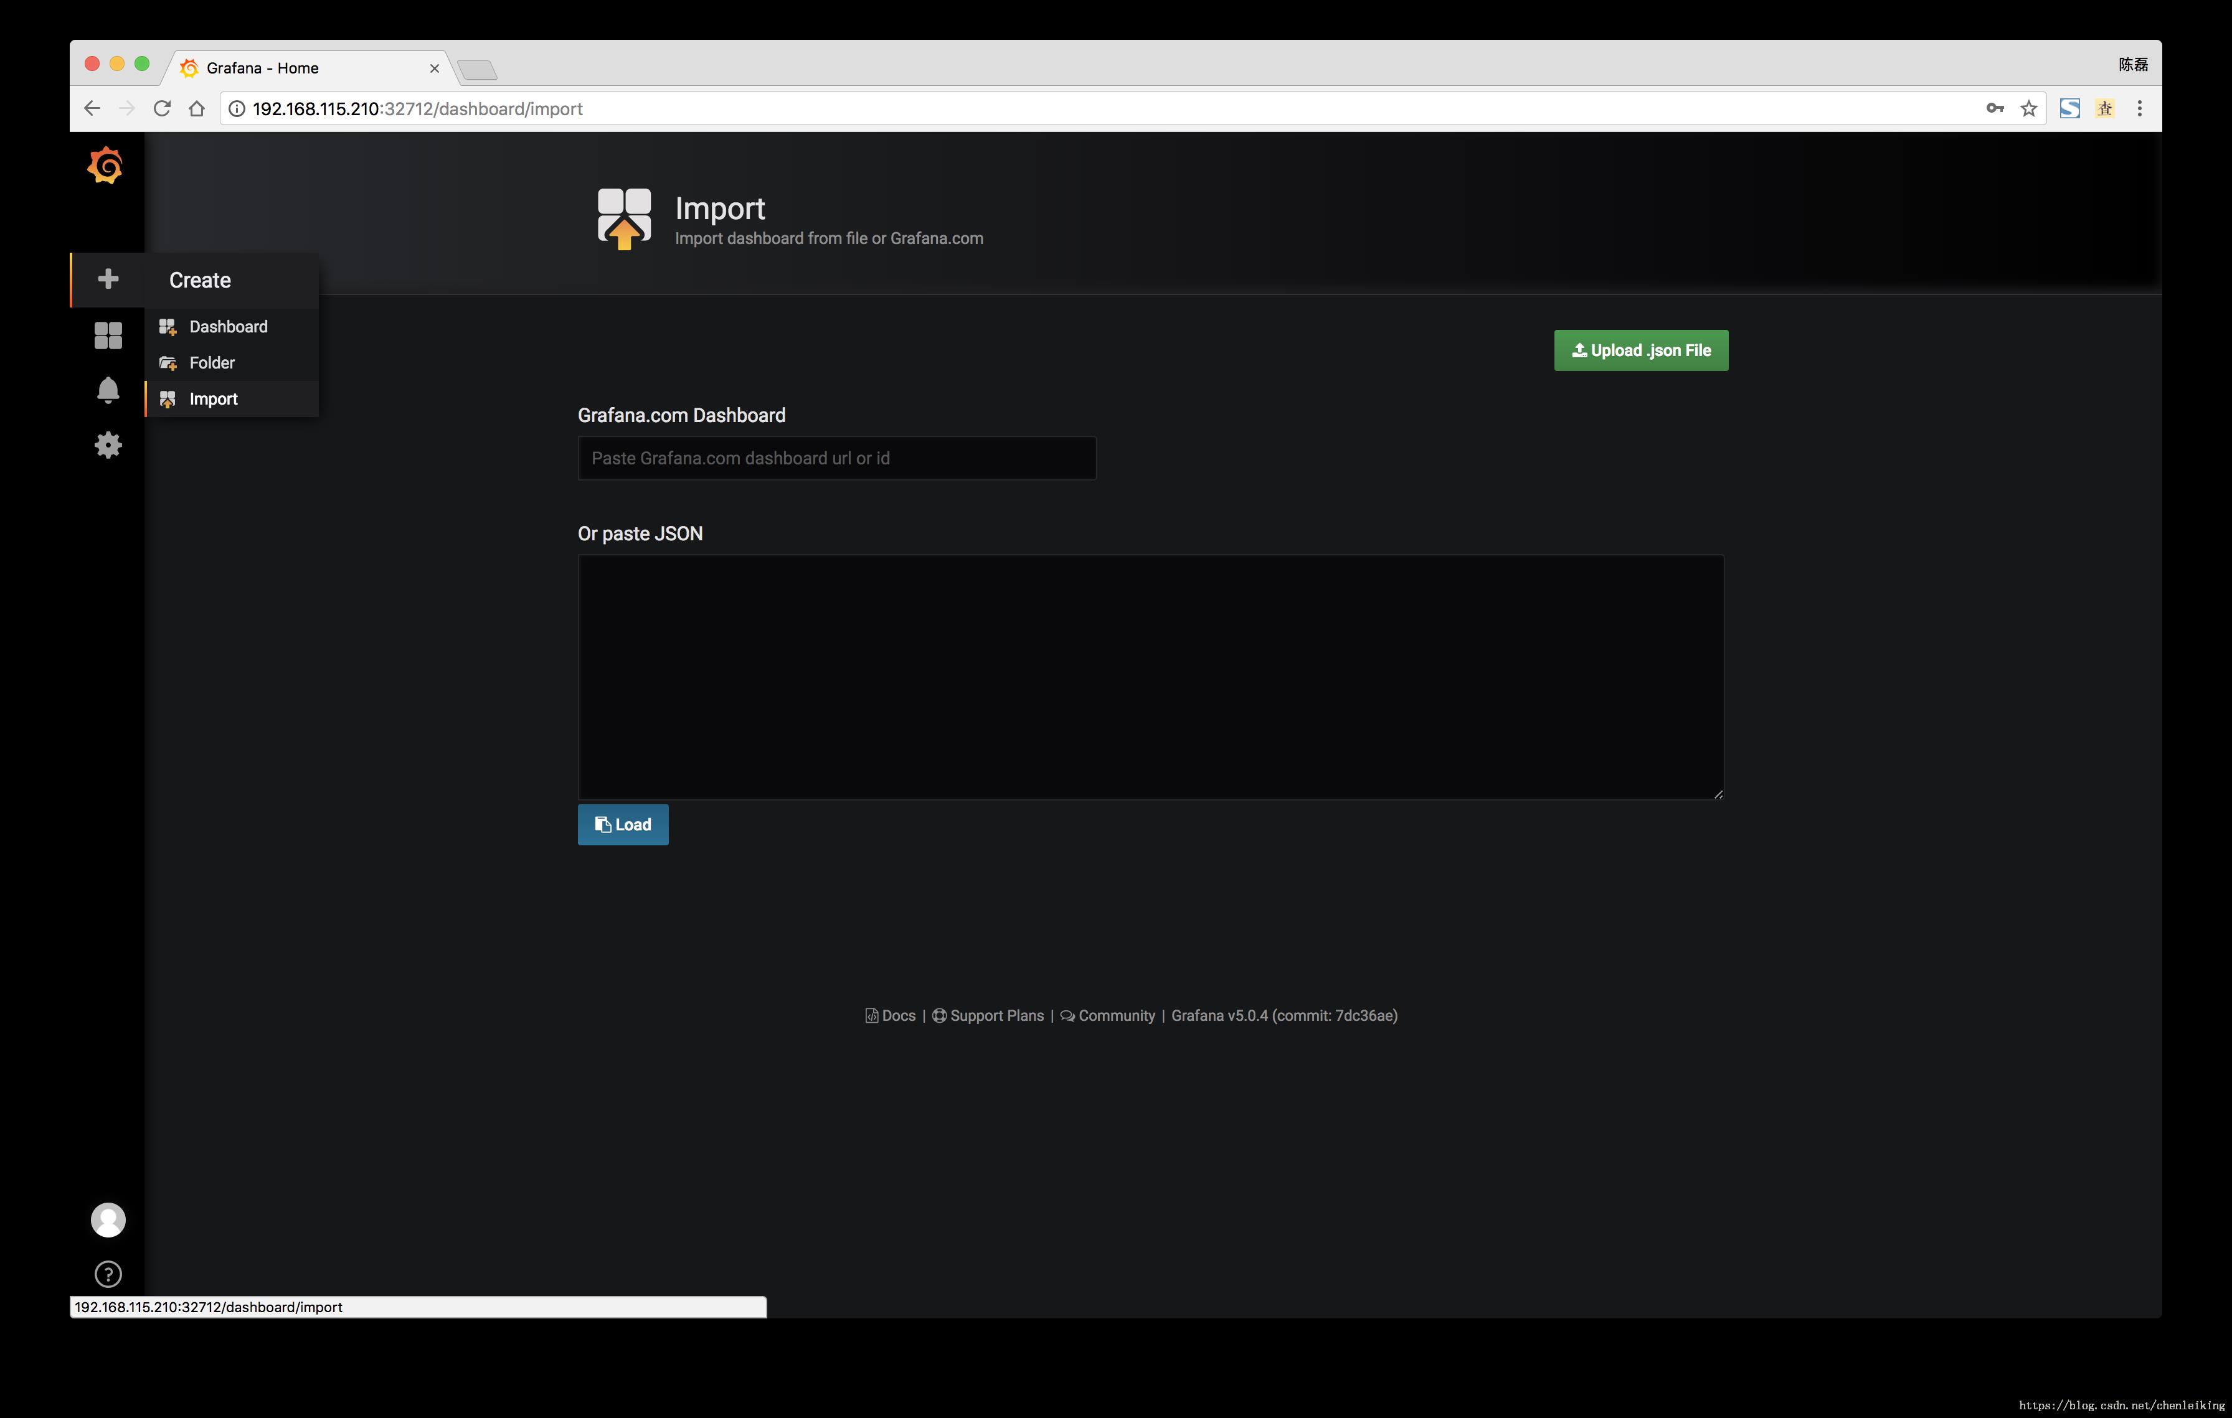Click the "Grafana.com Dashboard" label

[x=681, y=415]
